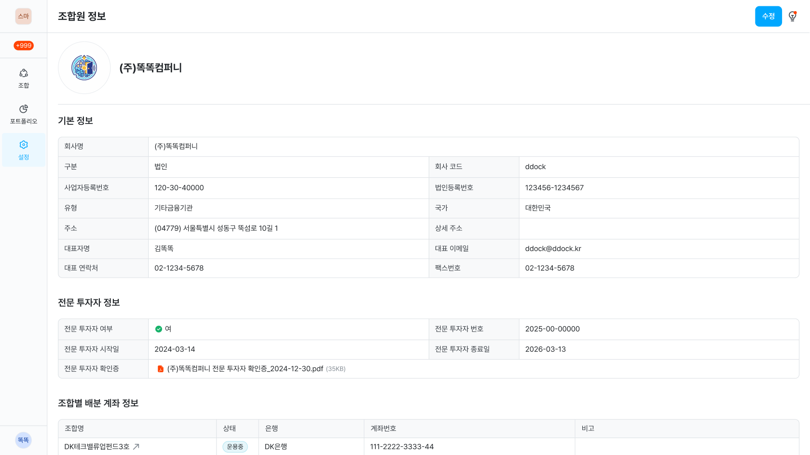Click corporate registration number 123456-1234567
This screenshot has width=810, height=455.
pyautogui.click(x=554, y=188)
